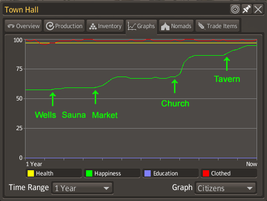Click the red Clothed color swatch

[206, 173]
